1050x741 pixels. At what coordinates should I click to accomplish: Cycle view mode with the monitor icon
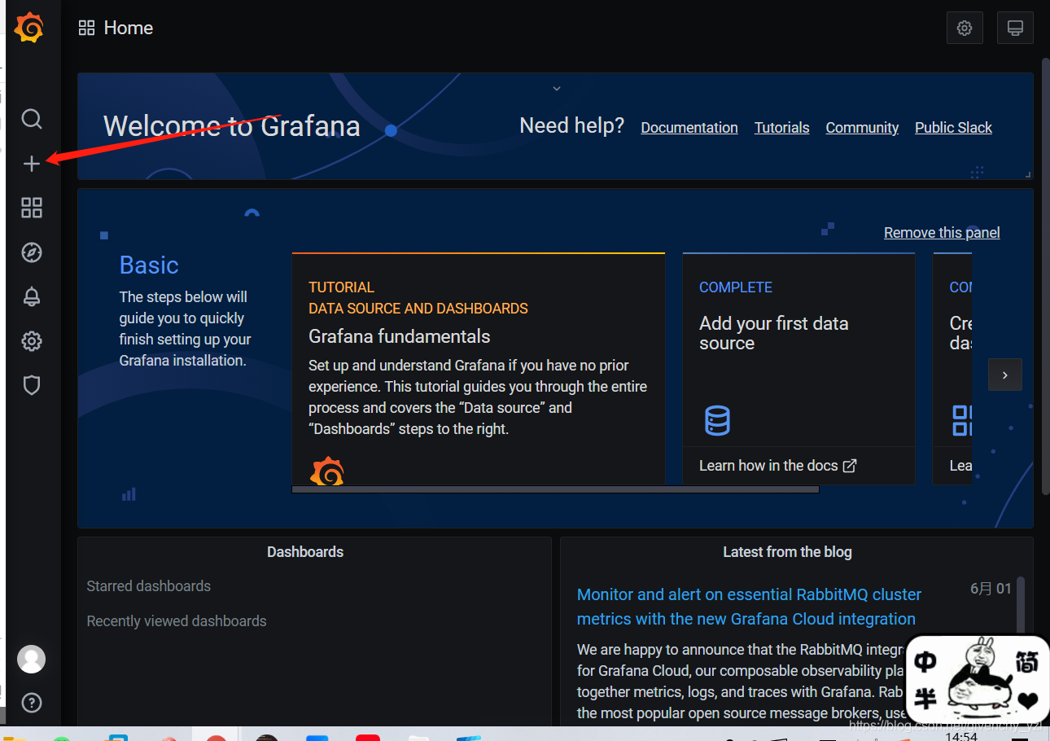[1015, 28]
